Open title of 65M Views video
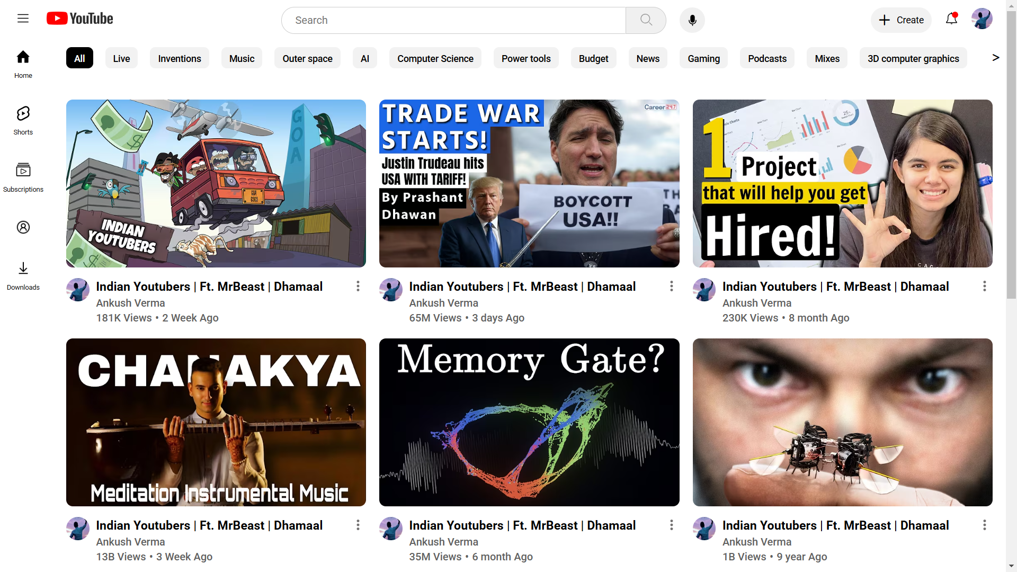The image size is (1017, 572). (x=522, y=287)
